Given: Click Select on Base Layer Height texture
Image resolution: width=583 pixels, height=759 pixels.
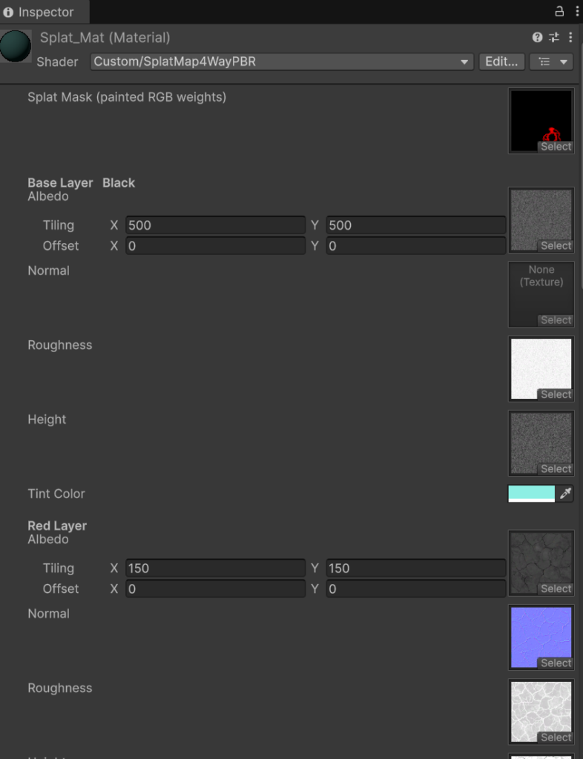Looking at the screenshot, I should [556, 469].
